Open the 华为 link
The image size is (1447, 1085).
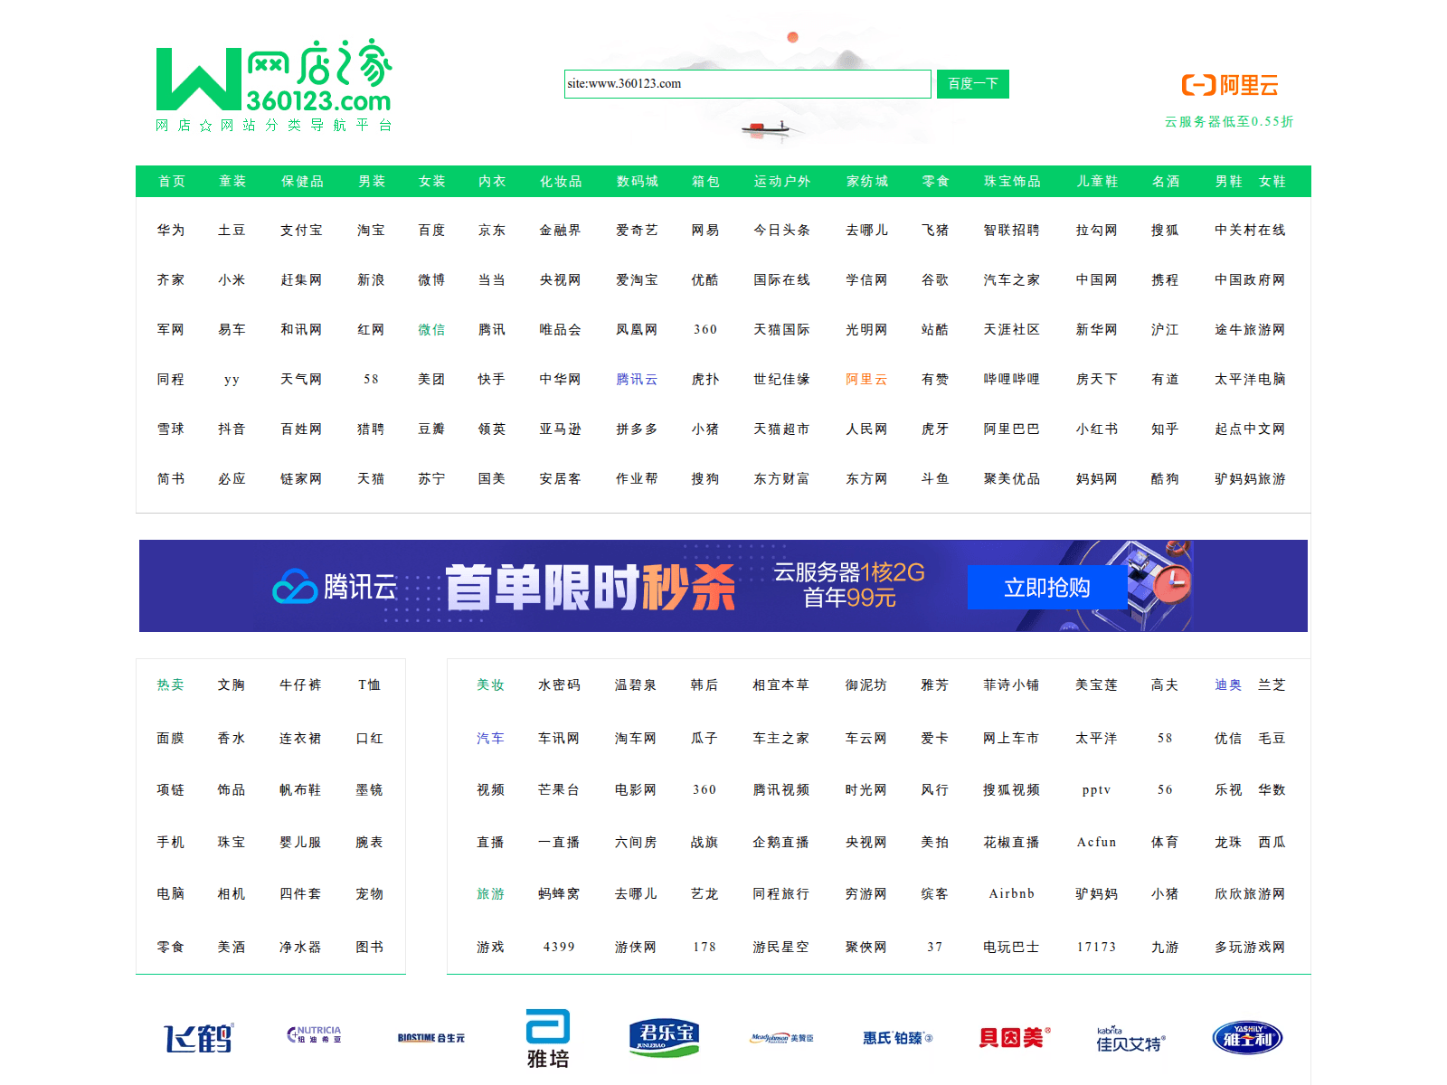click(x=171, y=230)
